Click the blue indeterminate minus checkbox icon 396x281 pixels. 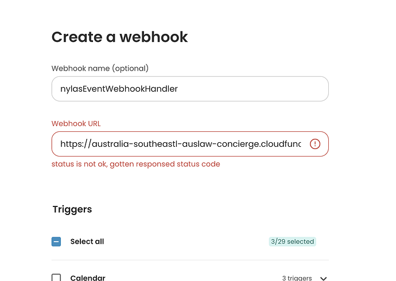click(56, 241)
